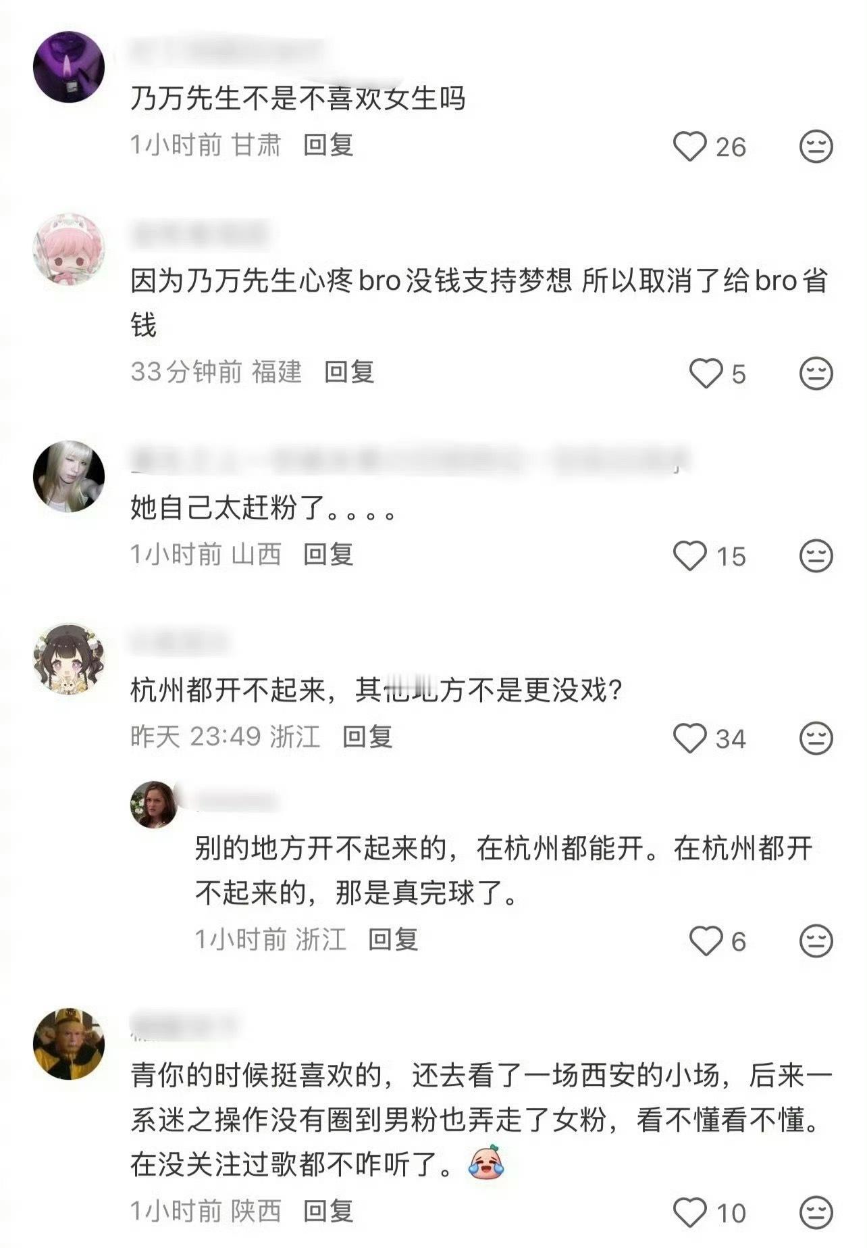Screen dimensions: 867x1248
Task: Open the purple candle avatar profile
Action: [69, 67]
